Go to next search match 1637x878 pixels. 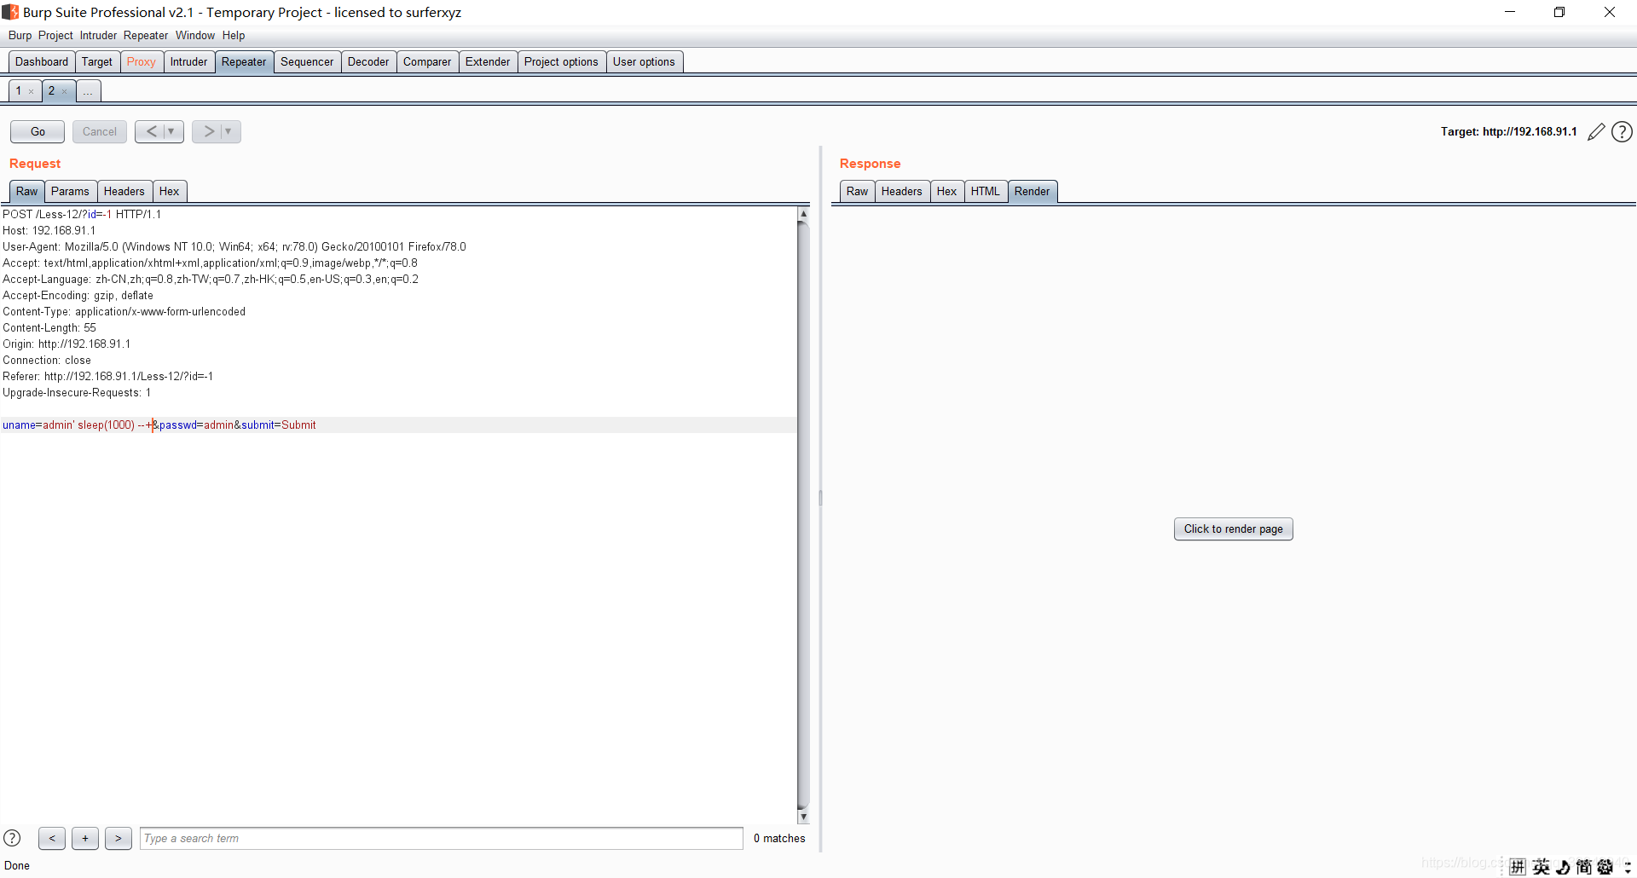119,839
